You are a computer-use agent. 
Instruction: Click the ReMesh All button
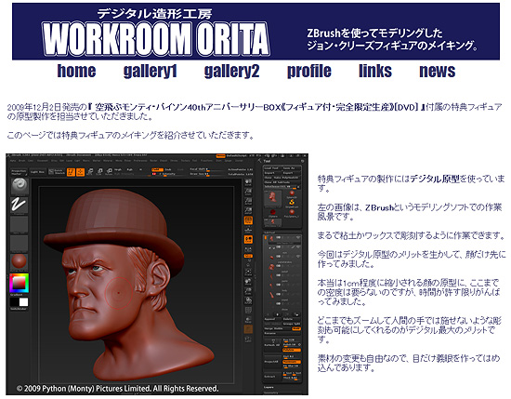272,345
